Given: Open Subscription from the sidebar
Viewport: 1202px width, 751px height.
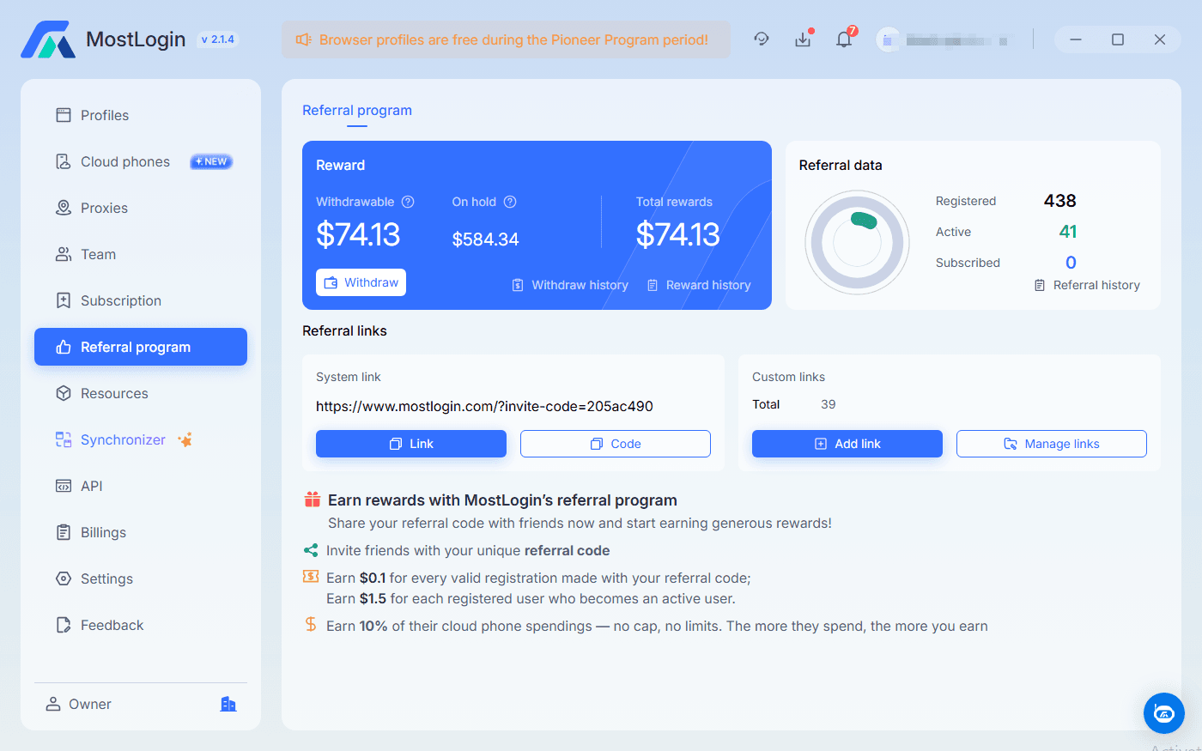Looking at the screenshot, I should pos(141,300).
